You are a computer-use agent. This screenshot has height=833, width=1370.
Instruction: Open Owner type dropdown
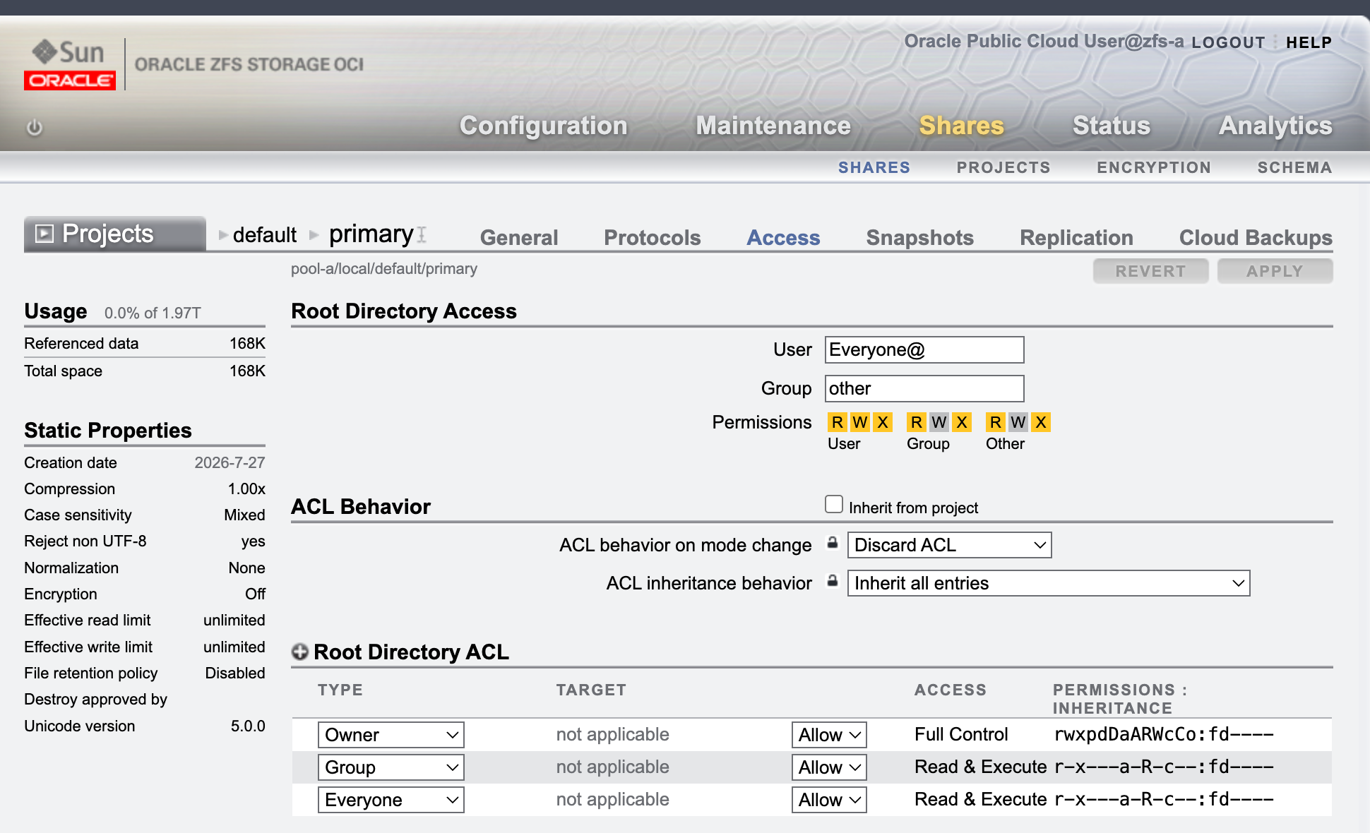391,735
